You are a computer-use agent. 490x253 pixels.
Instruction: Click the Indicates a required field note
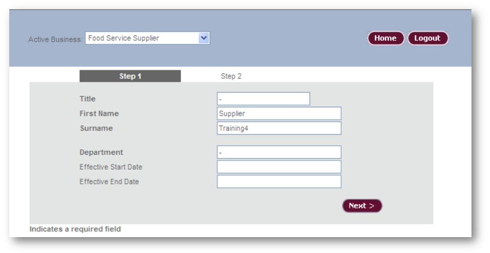75,229
